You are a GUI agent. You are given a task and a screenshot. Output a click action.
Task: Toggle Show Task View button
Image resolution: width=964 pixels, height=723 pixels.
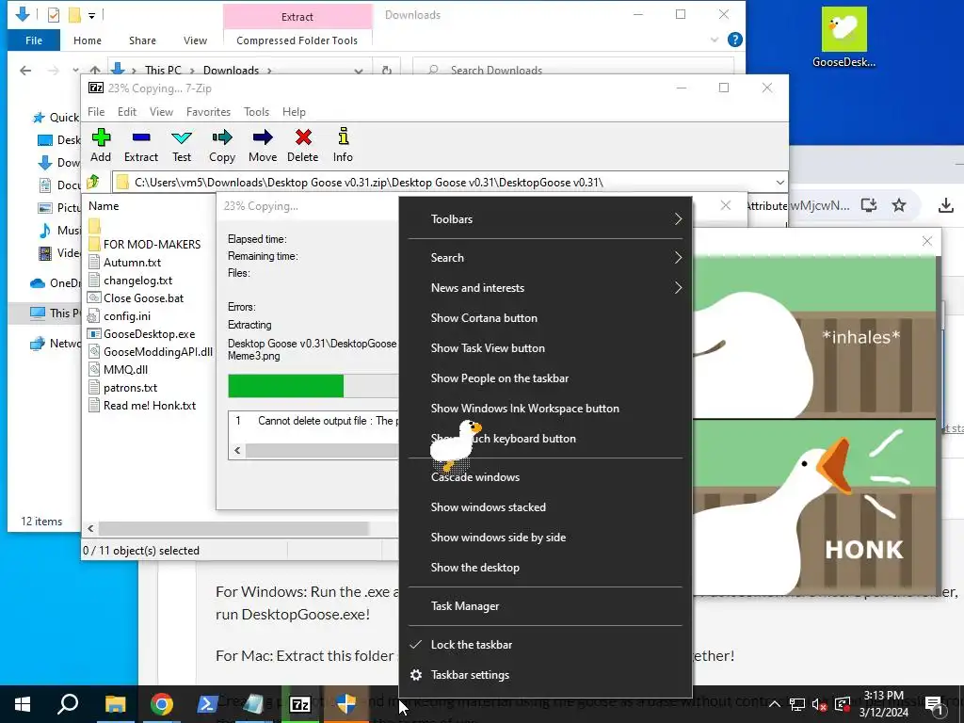[545, 348]
